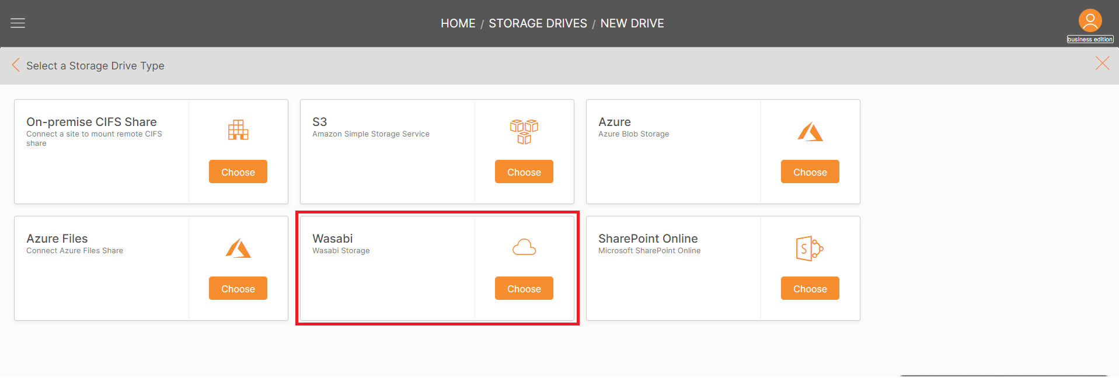Navigate to HOME breadcrumb

coord(458,23)
